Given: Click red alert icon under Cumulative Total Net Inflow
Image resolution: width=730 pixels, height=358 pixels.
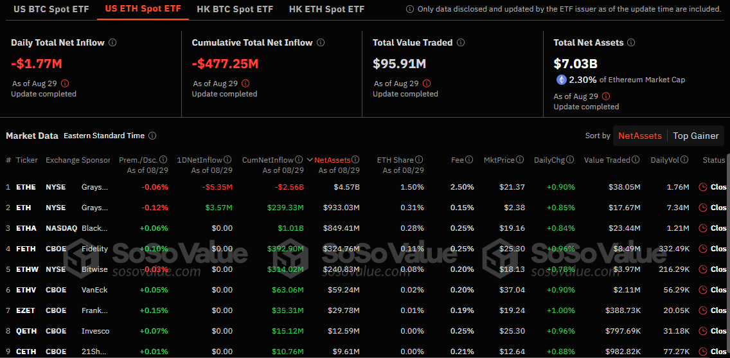Looking at the screenshot, I should 245,84.
